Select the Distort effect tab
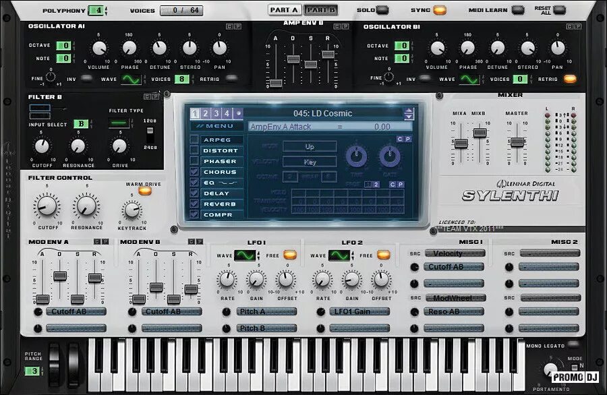 click(x=221, y=150)
